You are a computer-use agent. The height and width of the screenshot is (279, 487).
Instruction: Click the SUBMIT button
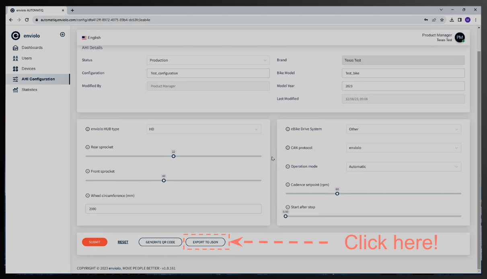click(x=95, y=242)
